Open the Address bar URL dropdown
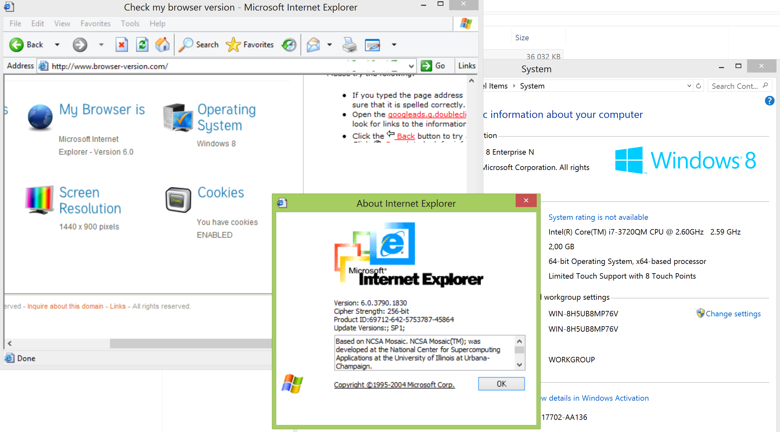Screen dimensions: 780x432 (x=411, y=66)
